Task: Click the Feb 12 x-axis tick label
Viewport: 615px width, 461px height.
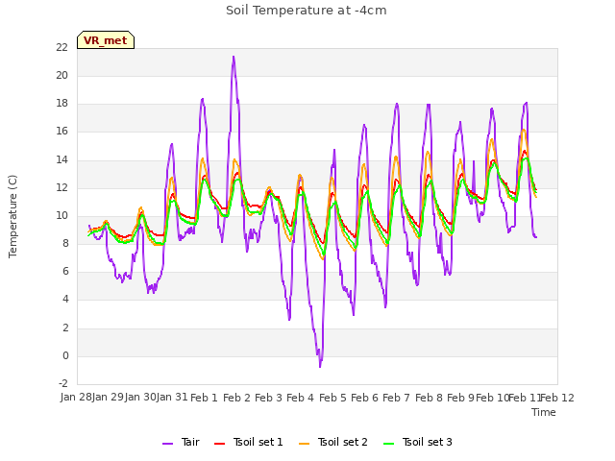Action: [557, 398]
